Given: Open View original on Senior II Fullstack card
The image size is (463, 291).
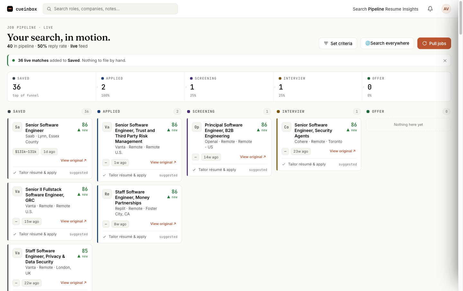Looking at the screenshot, I should pyautogui.click(x=74, y=221).
